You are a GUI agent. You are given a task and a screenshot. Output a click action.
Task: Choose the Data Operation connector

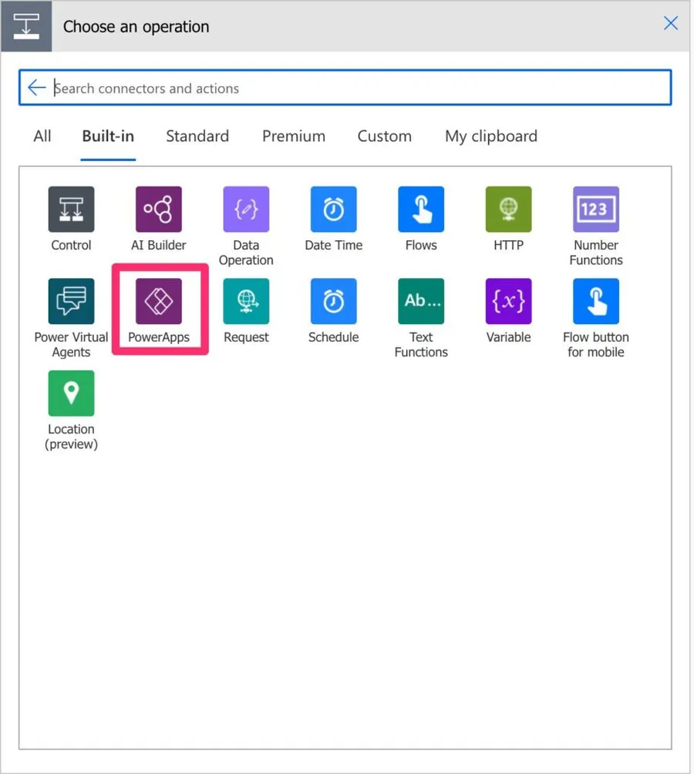tap(246, 209)
